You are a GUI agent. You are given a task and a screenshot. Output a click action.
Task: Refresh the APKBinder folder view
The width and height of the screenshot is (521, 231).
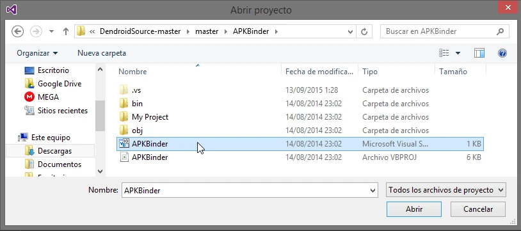(x=364, y=31)
